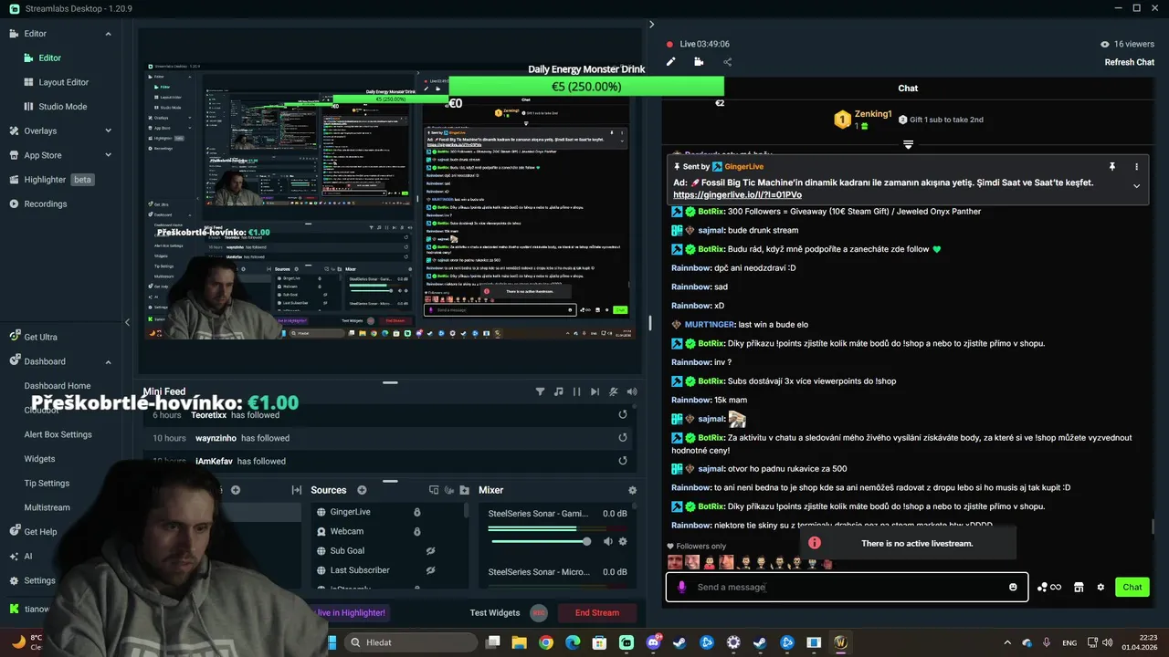Expand the pinned message chevron
This screenshot has height=657, width=1169.
[1137, 186]
